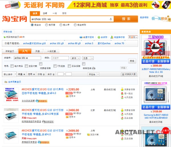171x147 pixels.
Task: Open the 一淘优惠 results tab
Action: (52, 51)
